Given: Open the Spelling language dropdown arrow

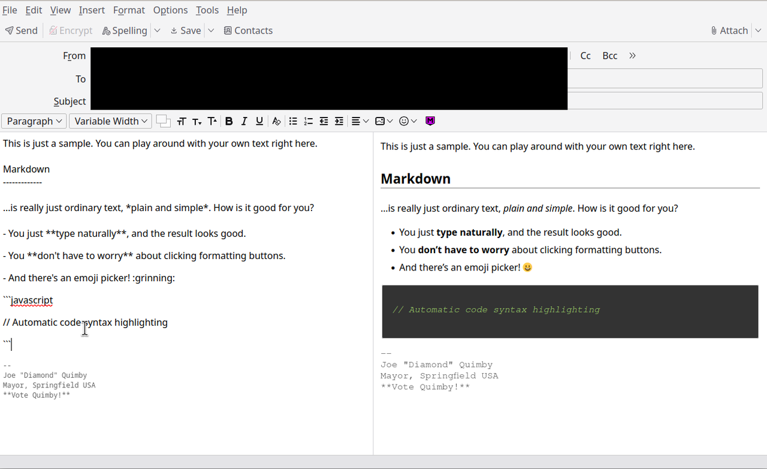Looking at the screenshot, I should [157, 31].
